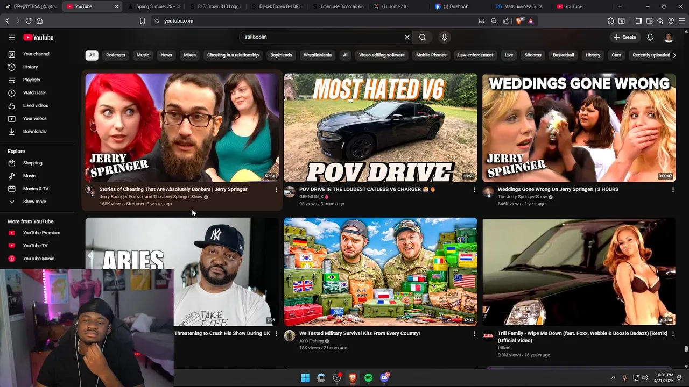
Task: Open the notifications bell
Action: [650, 37]
